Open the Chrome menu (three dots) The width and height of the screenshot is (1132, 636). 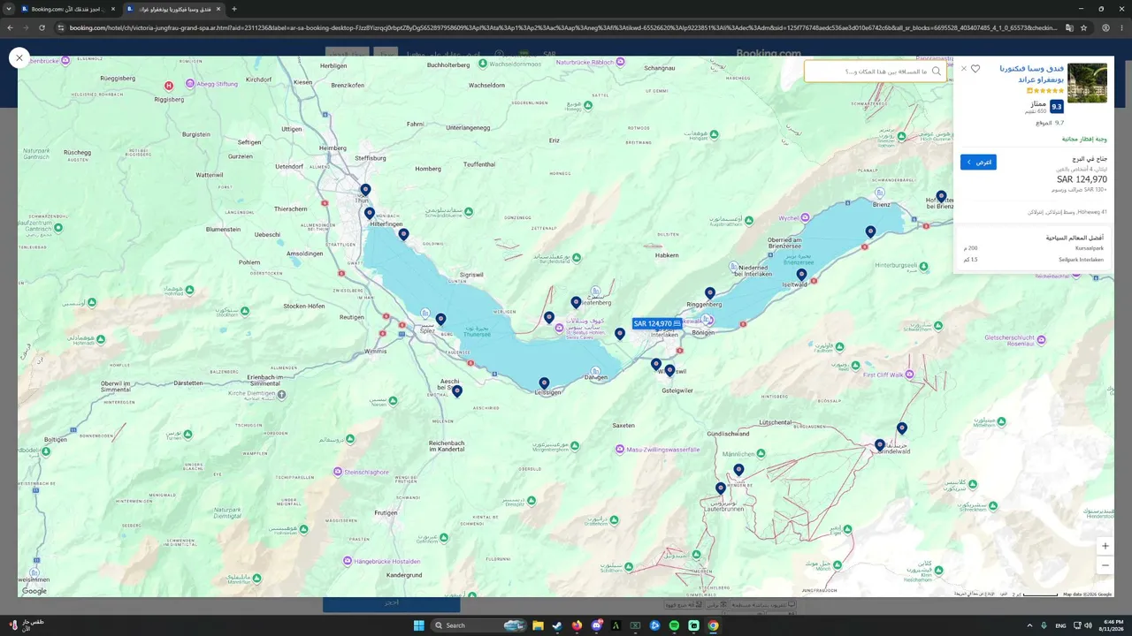1122,27
